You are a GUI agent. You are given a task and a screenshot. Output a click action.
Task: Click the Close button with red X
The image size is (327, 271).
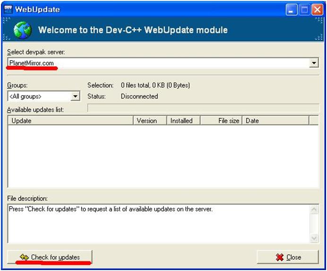(288, 257)
